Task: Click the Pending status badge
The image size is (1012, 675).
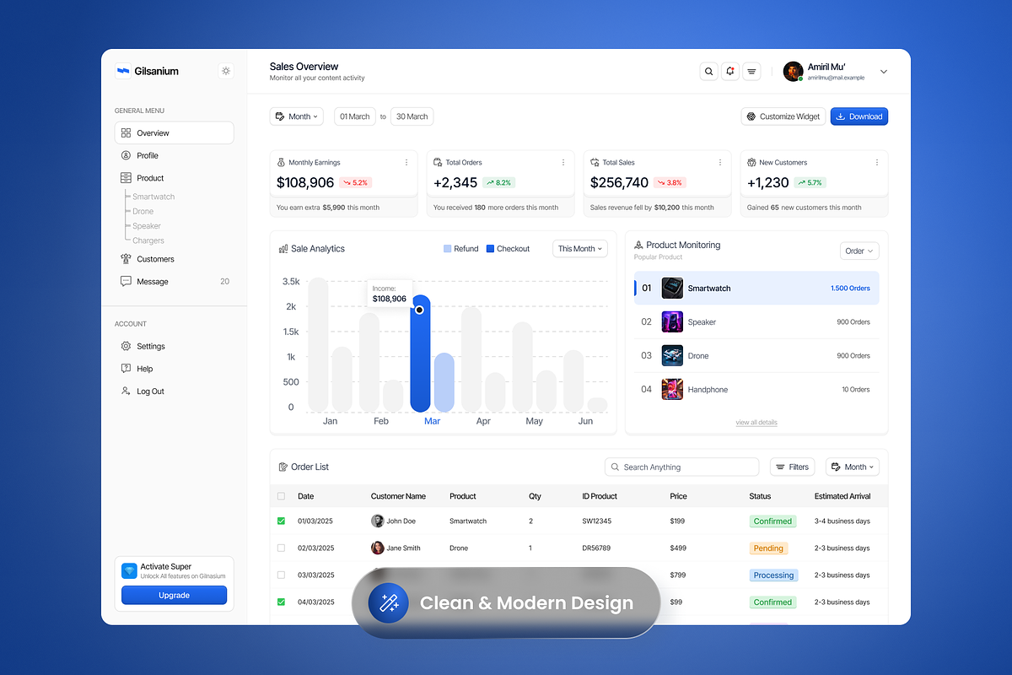Action: [768, 548]
